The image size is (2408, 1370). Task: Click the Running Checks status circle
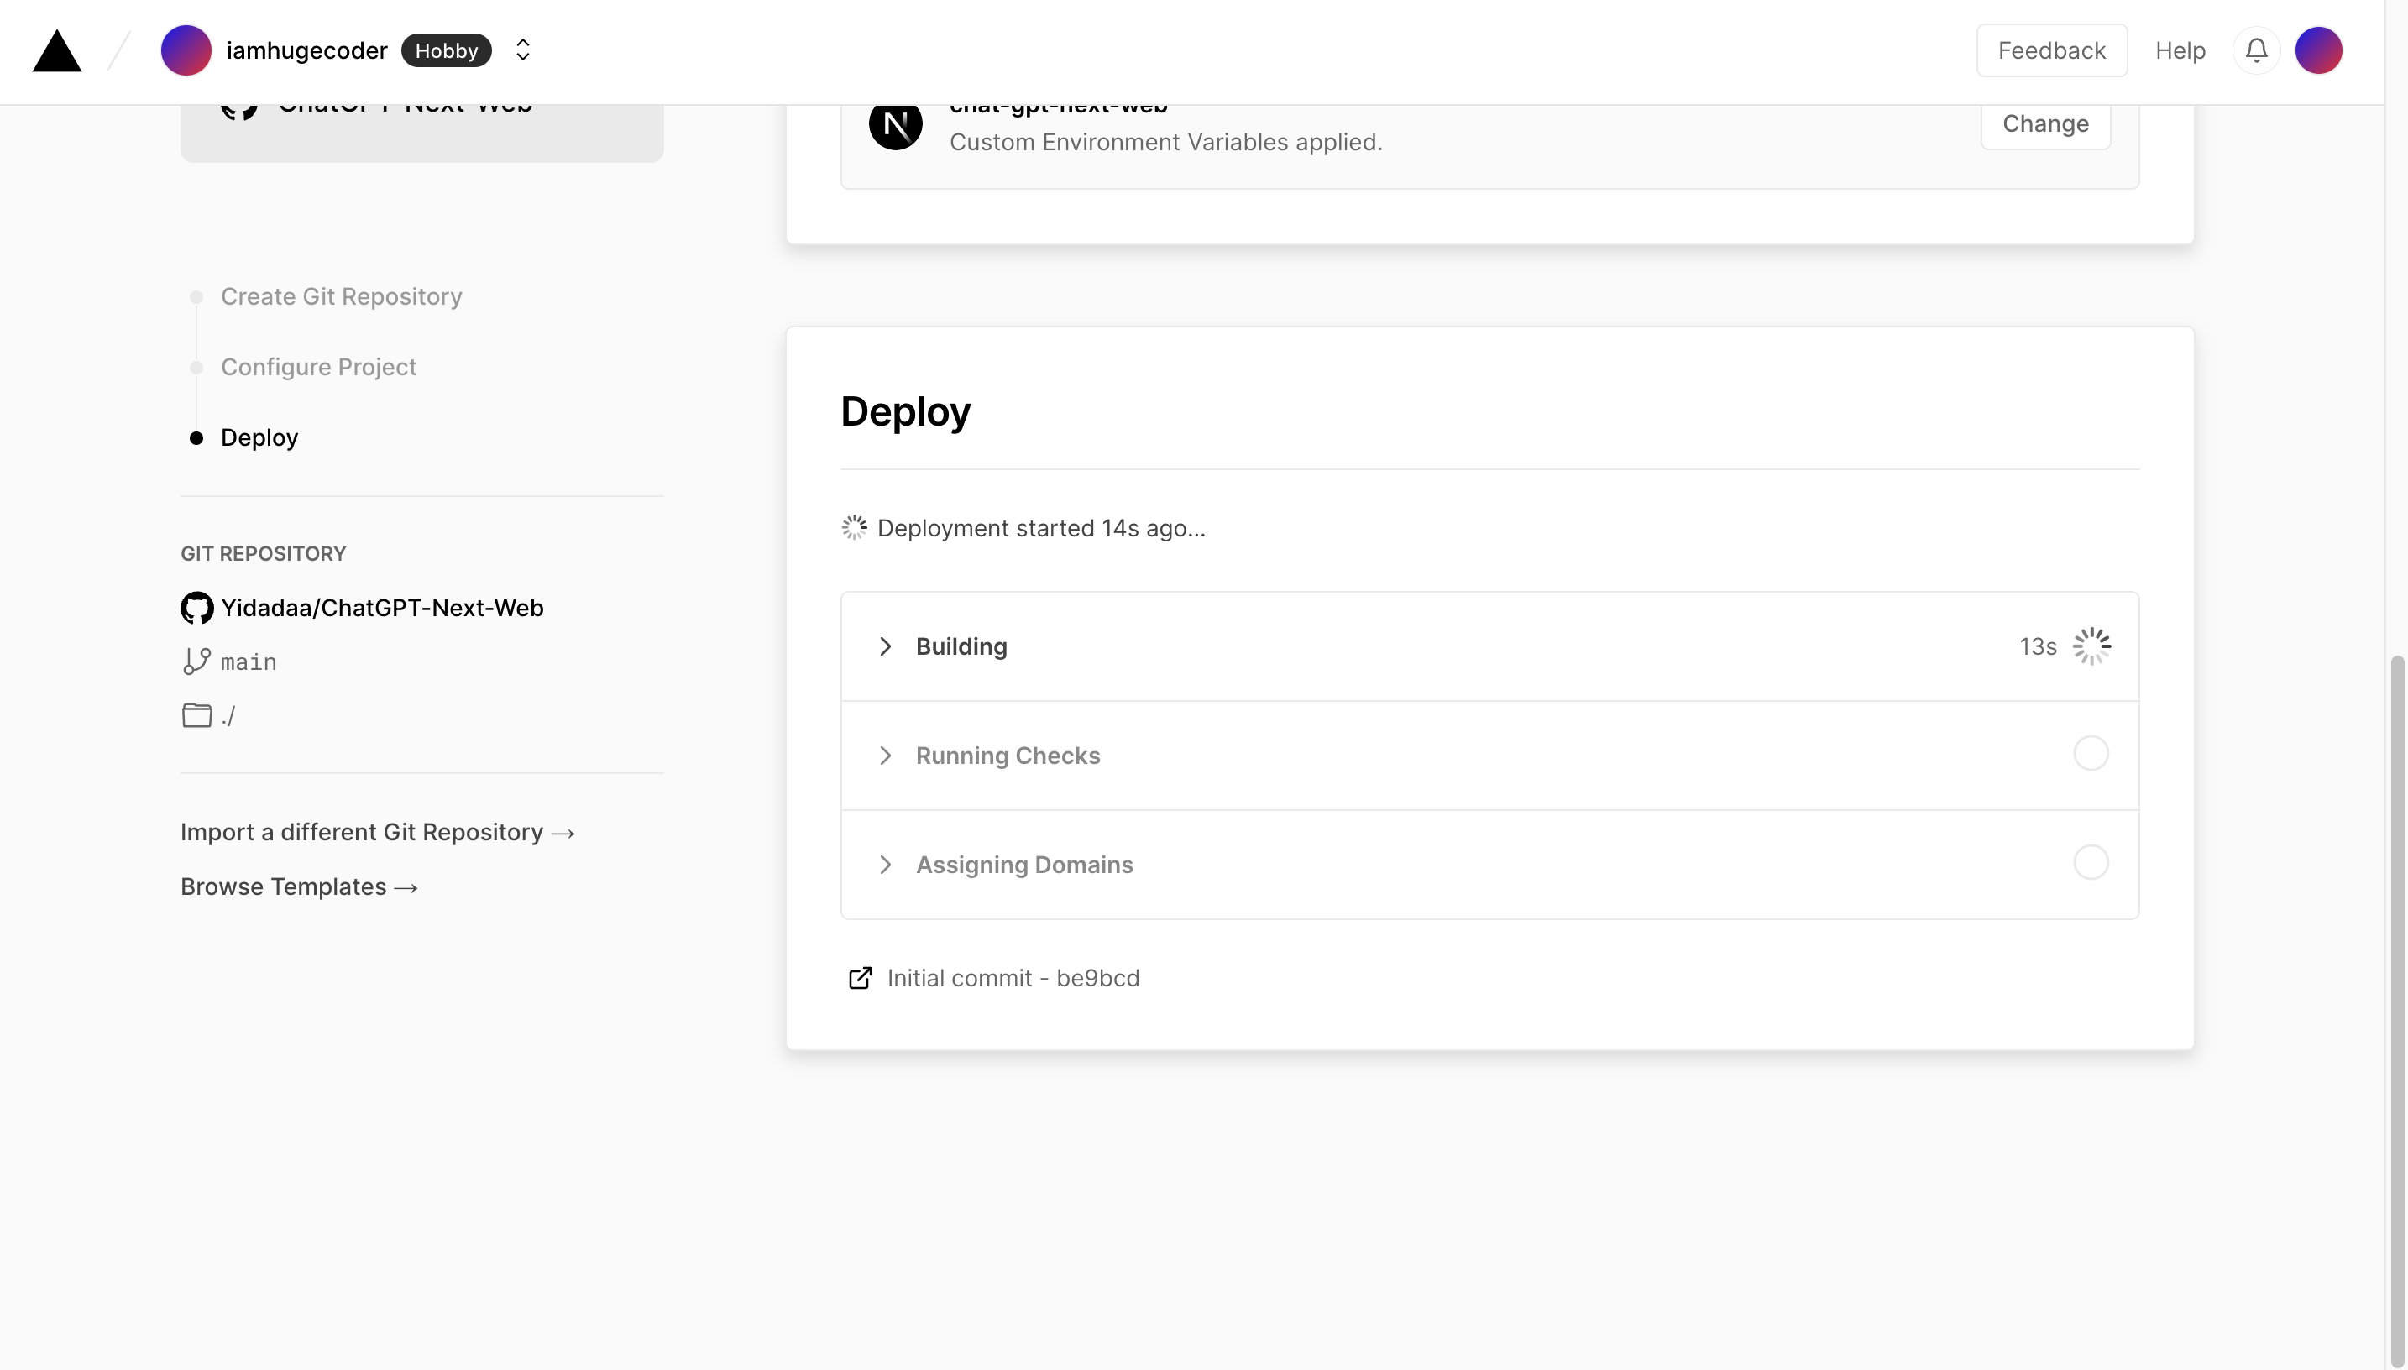coord(2090,754)
